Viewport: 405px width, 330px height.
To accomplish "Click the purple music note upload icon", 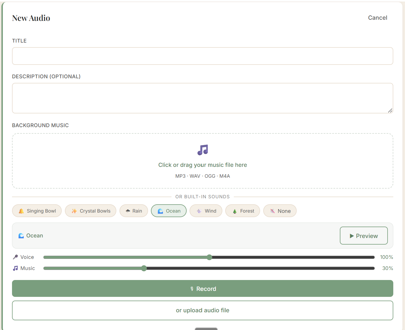I will point(203,150).
